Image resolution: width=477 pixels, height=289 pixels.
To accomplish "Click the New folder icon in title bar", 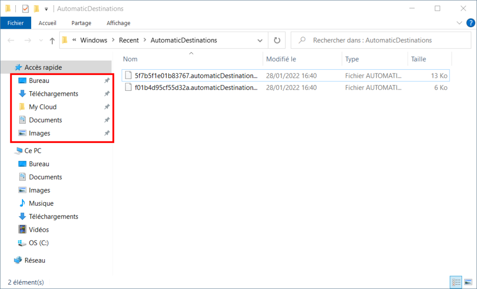I will pos(36,9).
